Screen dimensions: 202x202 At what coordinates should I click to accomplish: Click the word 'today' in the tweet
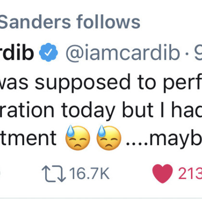(x=88, y=111)
